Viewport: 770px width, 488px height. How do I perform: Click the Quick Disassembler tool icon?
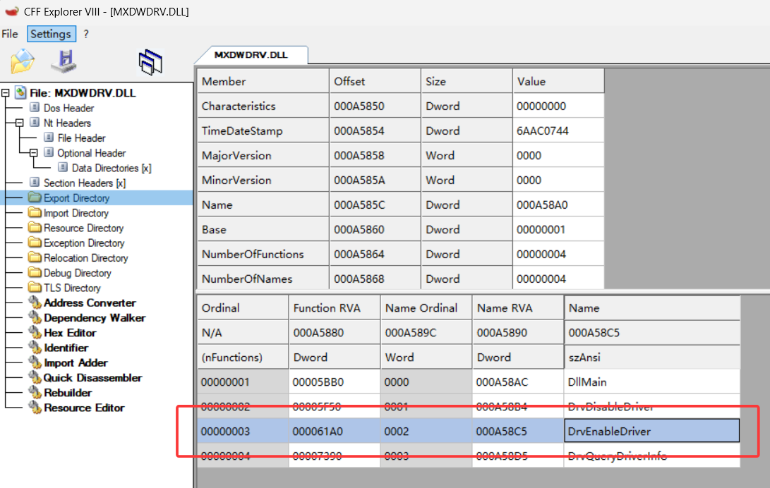tap(35, 378)
